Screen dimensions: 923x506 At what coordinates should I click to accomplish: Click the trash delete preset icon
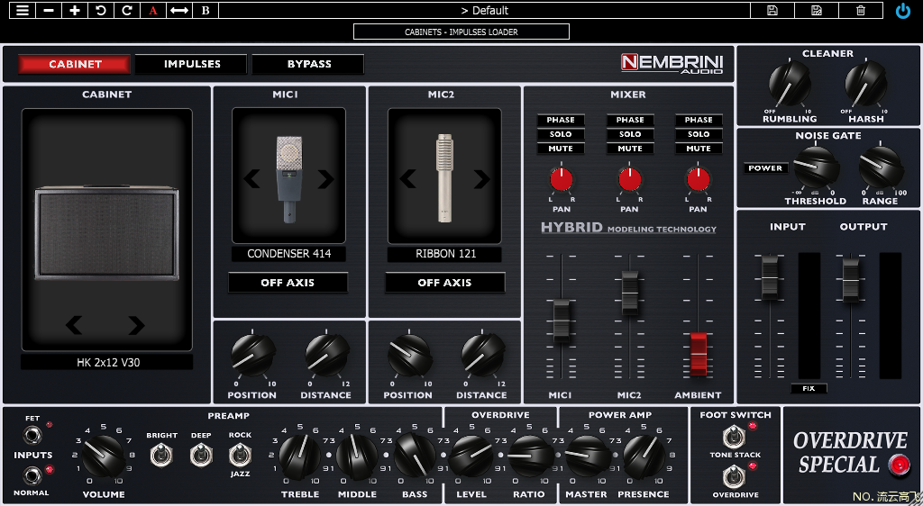[861, 11]
